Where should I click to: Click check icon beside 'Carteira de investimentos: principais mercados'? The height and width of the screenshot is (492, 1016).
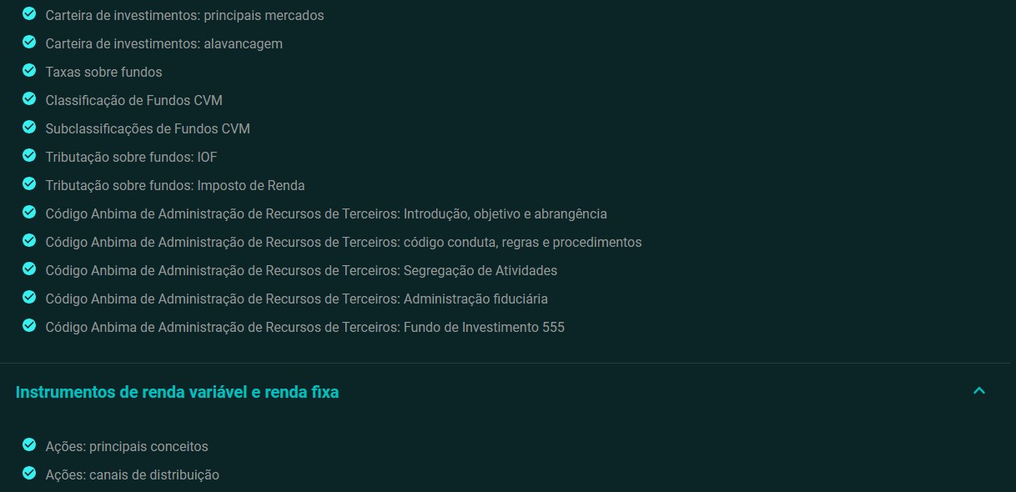coord(29,14)
